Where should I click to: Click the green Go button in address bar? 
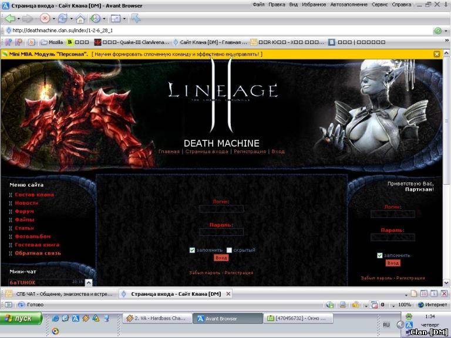(437, 31)
